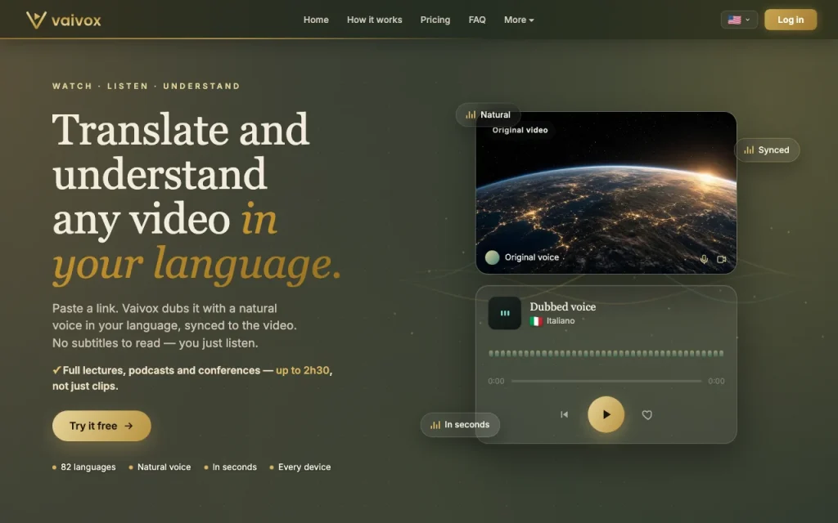The image size is (838, 523).
Task: Click the camera icon on the video
Action: 721,259
